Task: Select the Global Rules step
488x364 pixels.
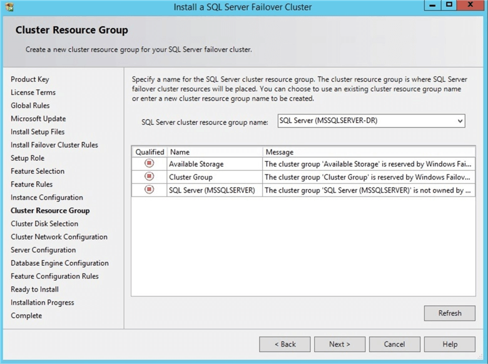Action: [x=30, y=106]
